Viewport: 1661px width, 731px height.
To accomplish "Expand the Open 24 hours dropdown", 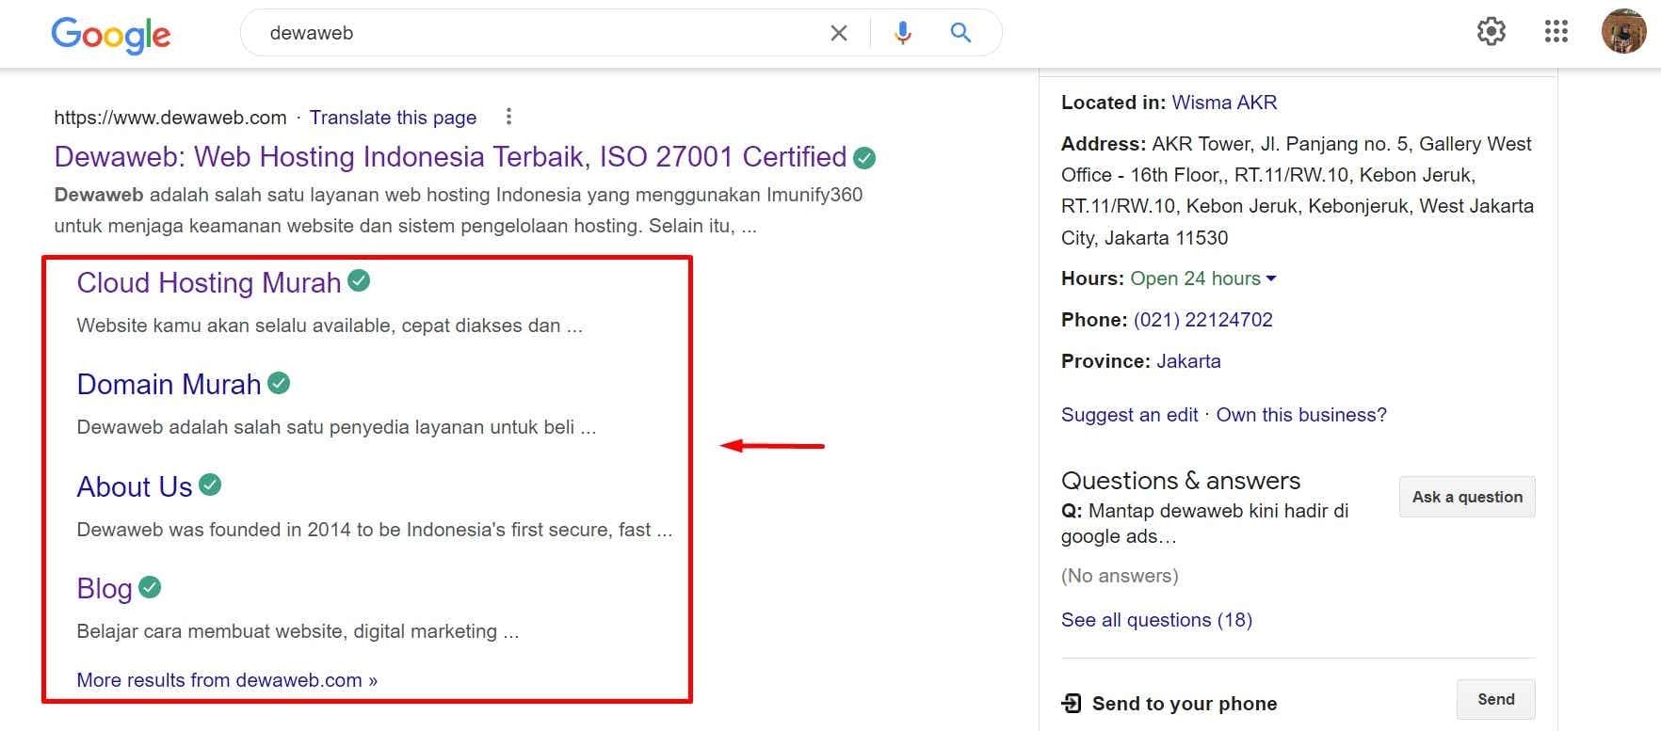I will tap(1271, 278).
